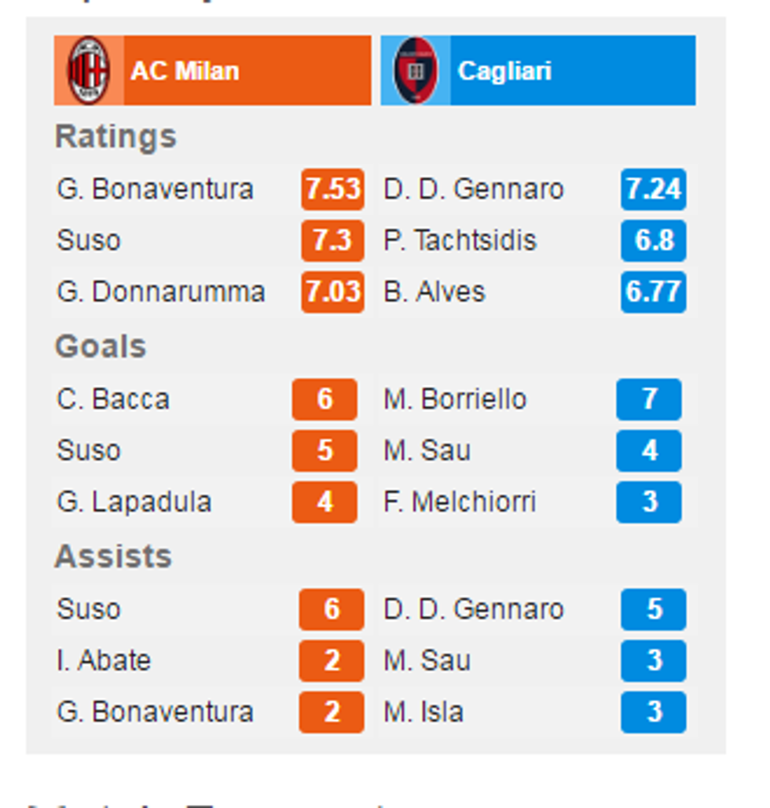770x808 pixels.
Task: Open F. Melchiorri player profile
Action: [460, 501]
